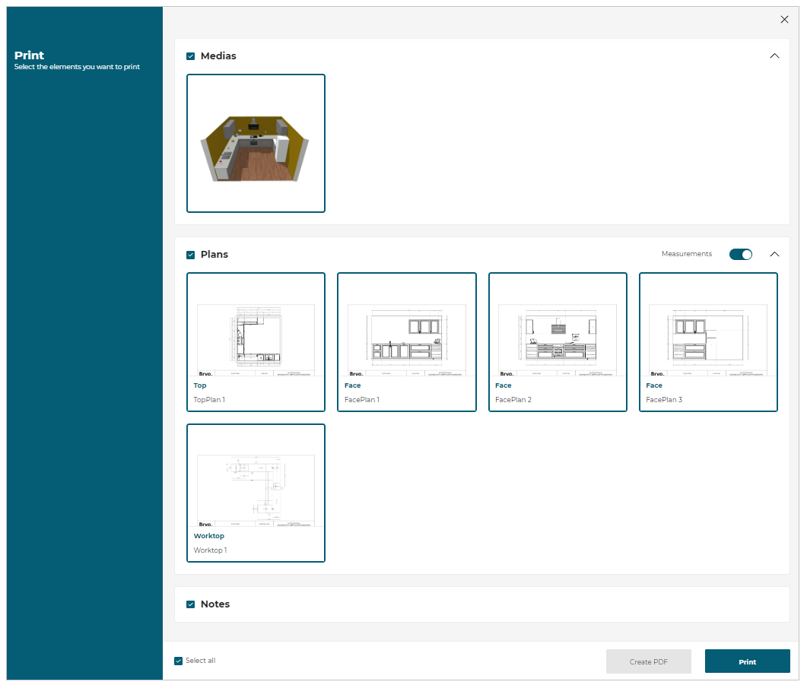
Task: Toggle the Select all checkbox
Action: 179,661
